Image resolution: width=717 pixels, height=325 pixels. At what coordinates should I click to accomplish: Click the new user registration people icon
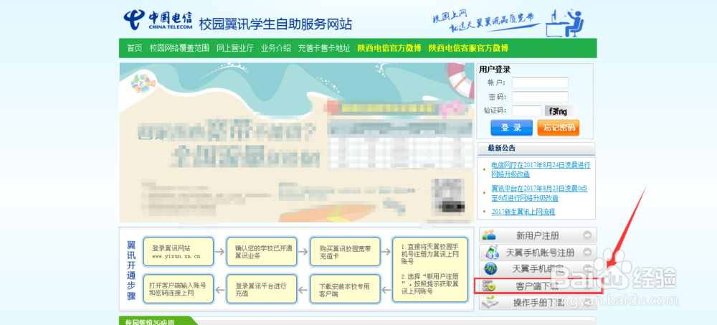[x=489, y=235]
